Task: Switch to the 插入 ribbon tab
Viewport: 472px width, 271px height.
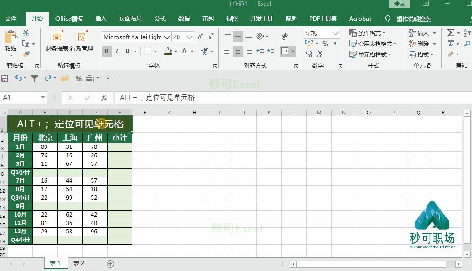Action: click(101, 19)
